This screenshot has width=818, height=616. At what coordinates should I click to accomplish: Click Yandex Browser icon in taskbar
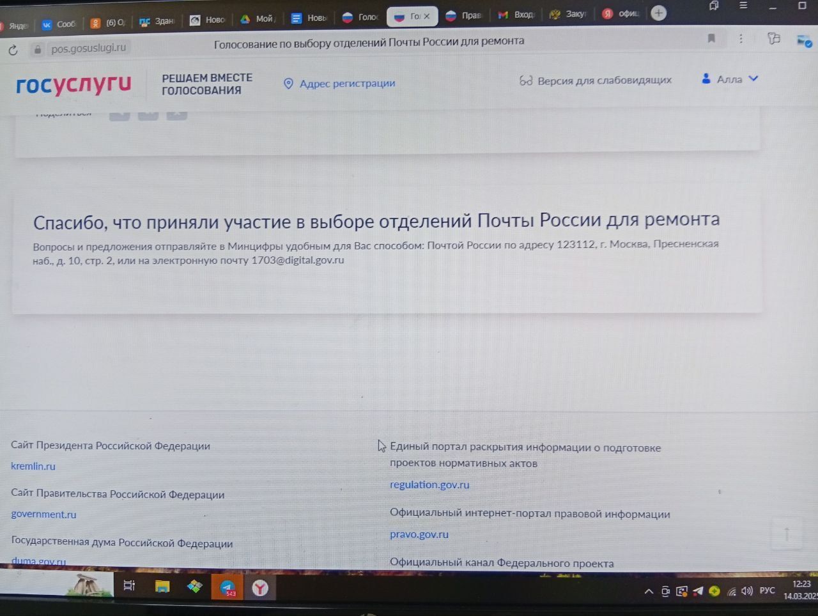pyautogui.click(x=260, y=587)
